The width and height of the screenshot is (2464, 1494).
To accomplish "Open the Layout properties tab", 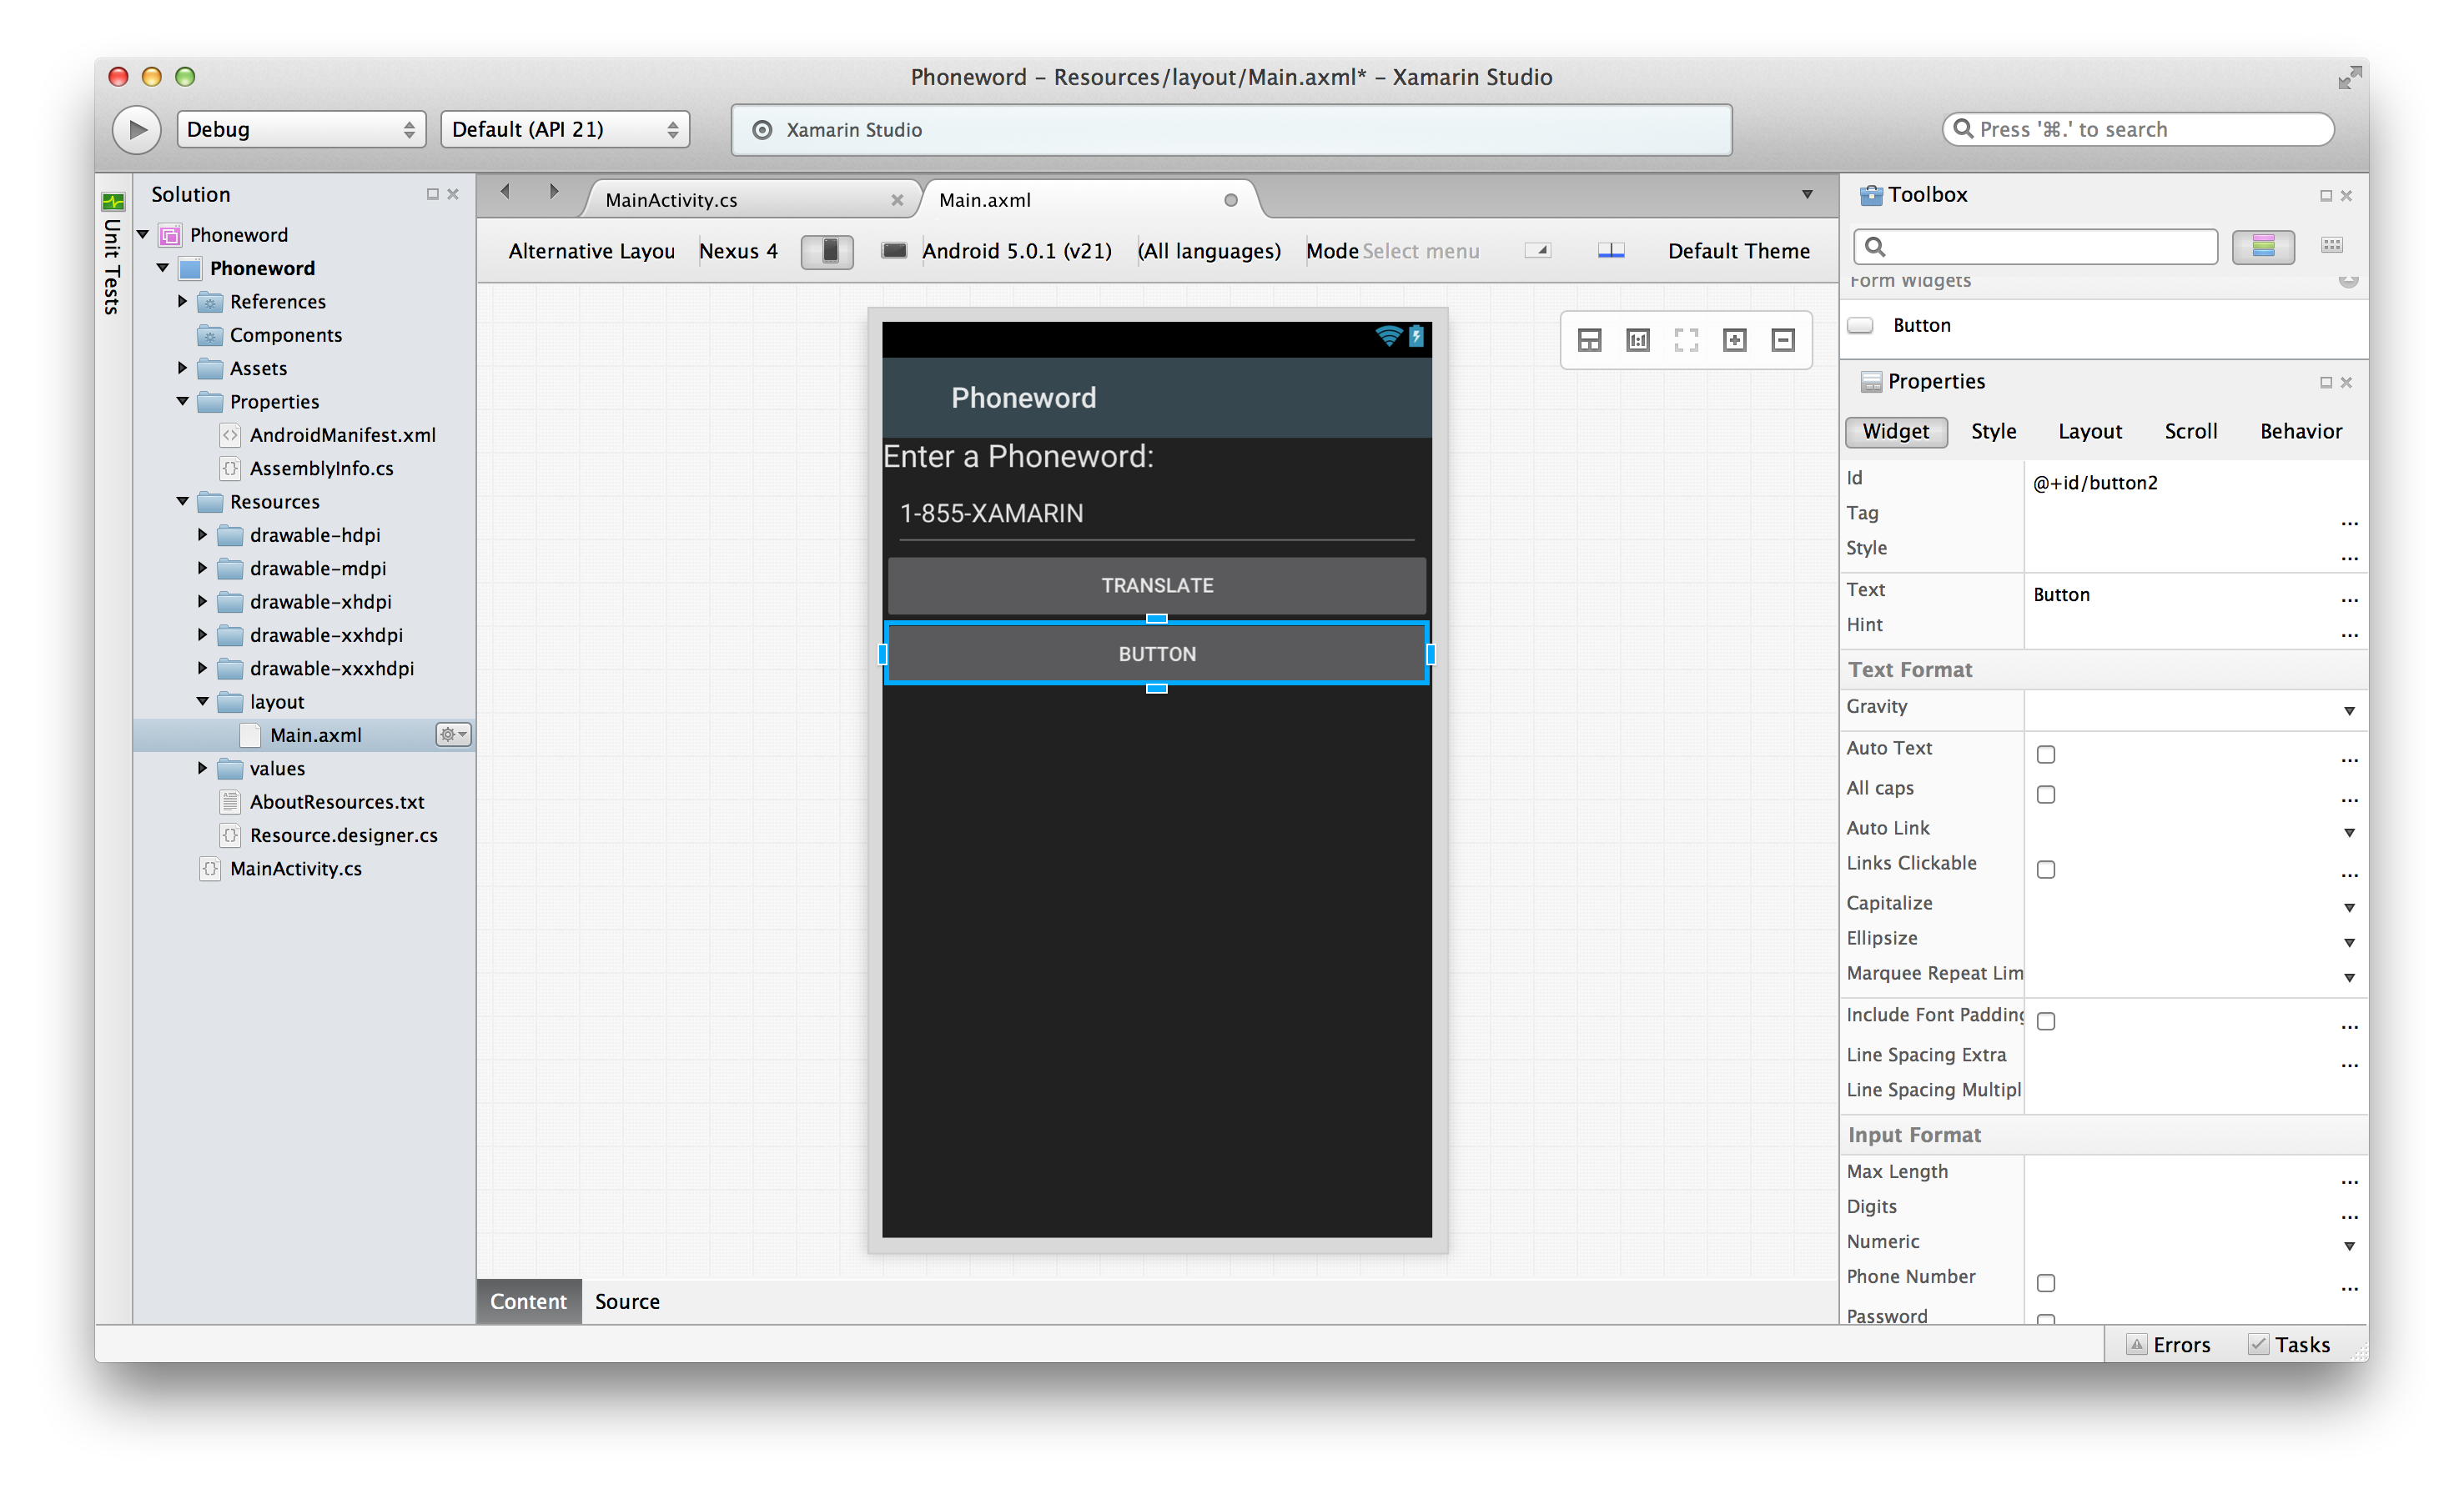I will point(2089,432).
